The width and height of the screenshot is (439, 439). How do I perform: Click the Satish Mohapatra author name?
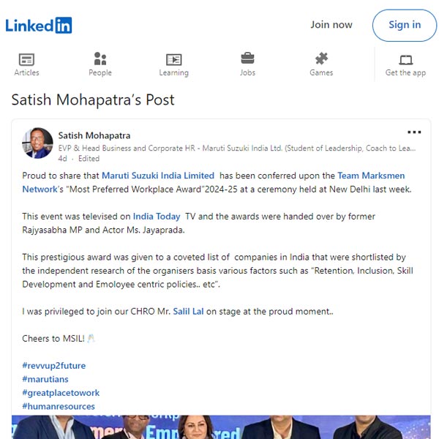(94, 135)
